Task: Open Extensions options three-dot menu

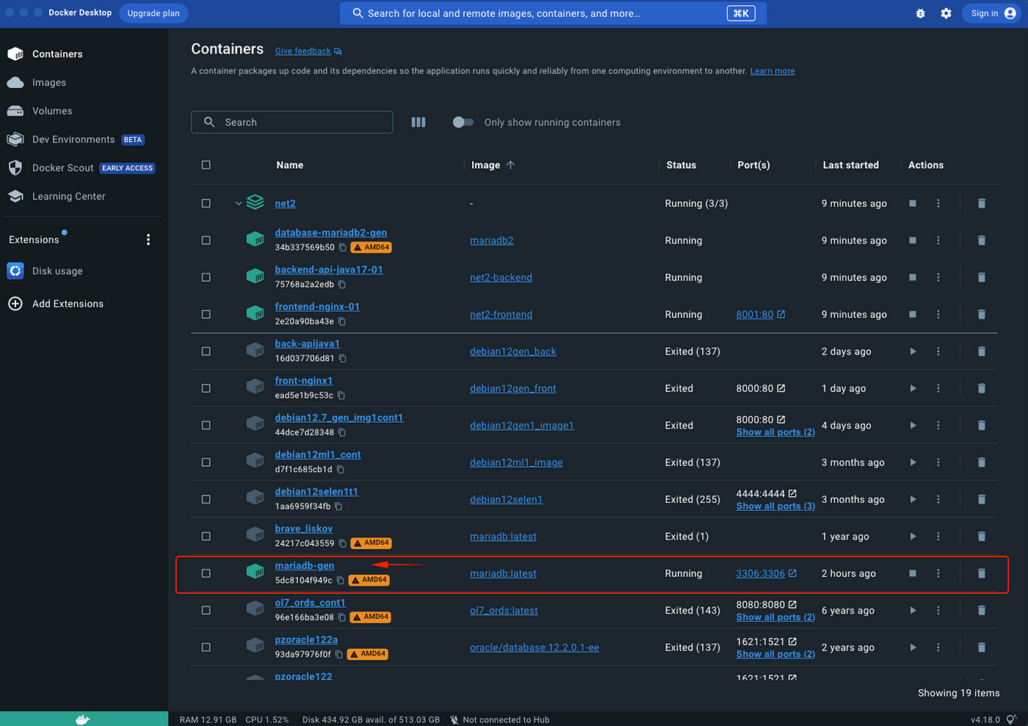Action: point(148,240)
